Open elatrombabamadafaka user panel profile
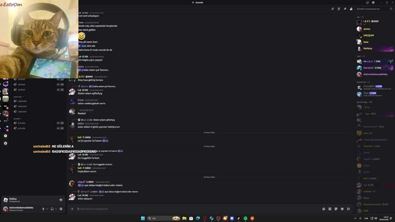The height and width of the screenshot is (222, 395). coord(21,209)
